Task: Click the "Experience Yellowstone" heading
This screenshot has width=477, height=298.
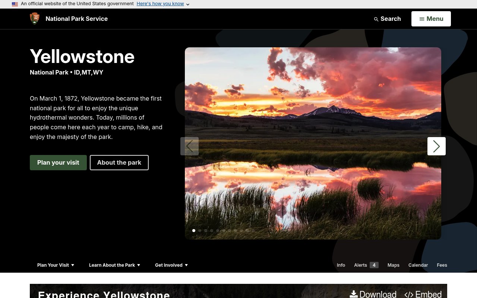Action: point(104,294)
